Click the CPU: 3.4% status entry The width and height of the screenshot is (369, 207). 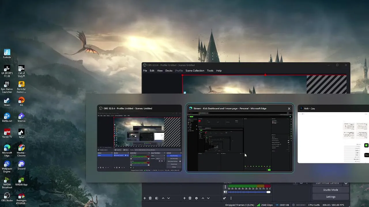[314, 205]
